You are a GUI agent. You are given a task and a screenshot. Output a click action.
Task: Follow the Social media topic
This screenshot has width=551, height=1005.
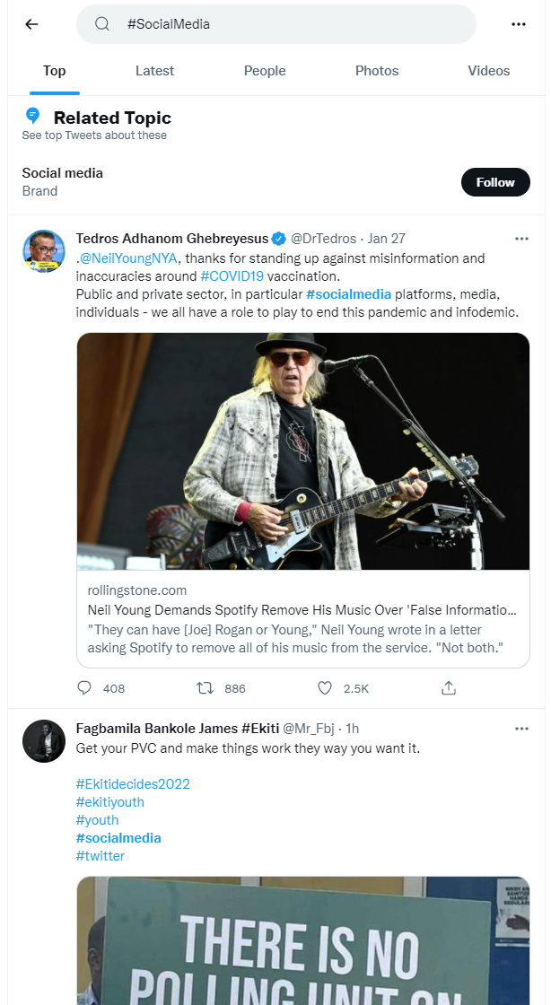click(x=495, y=182)
